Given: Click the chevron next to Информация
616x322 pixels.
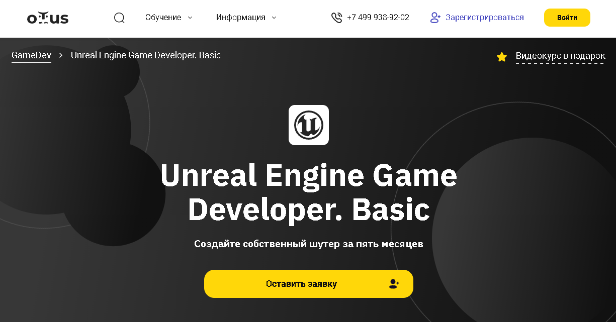Looking at the screenshot, I should [x=274, y=18].
